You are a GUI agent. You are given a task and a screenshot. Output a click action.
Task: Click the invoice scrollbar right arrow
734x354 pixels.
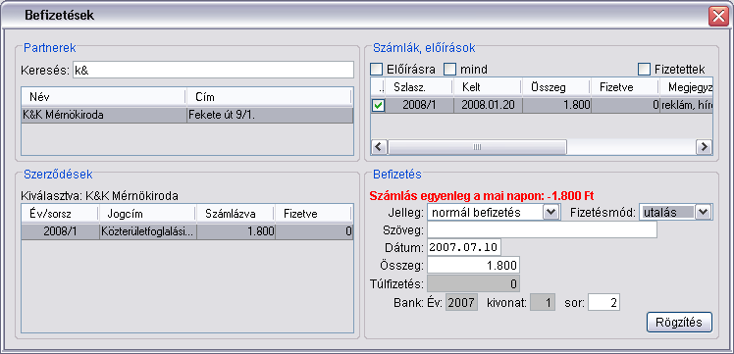point(704,147)
